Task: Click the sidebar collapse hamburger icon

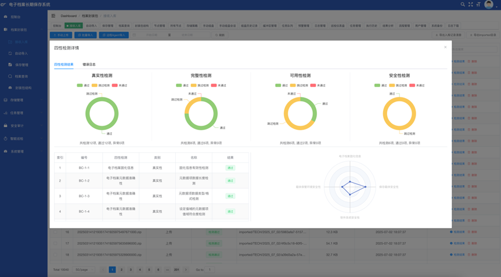Action: click(53, 16)
